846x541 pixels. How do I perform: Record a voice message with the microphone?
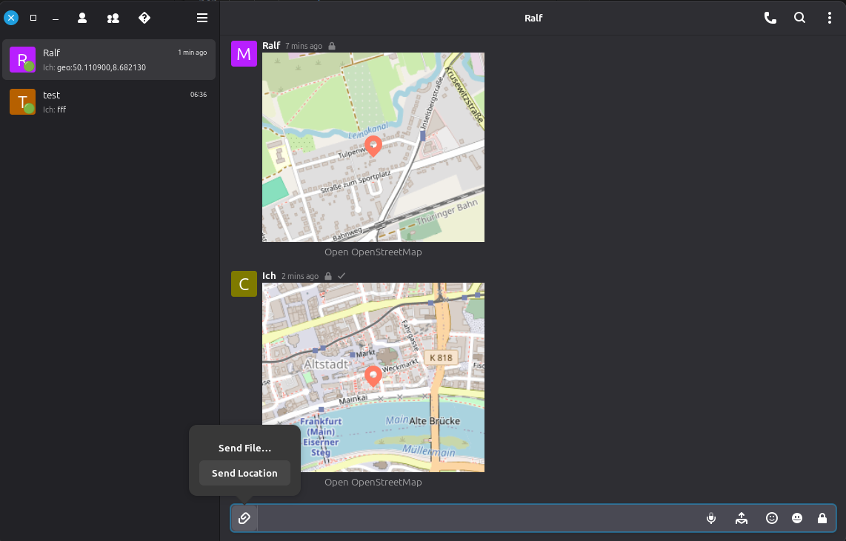coord(710,518)
